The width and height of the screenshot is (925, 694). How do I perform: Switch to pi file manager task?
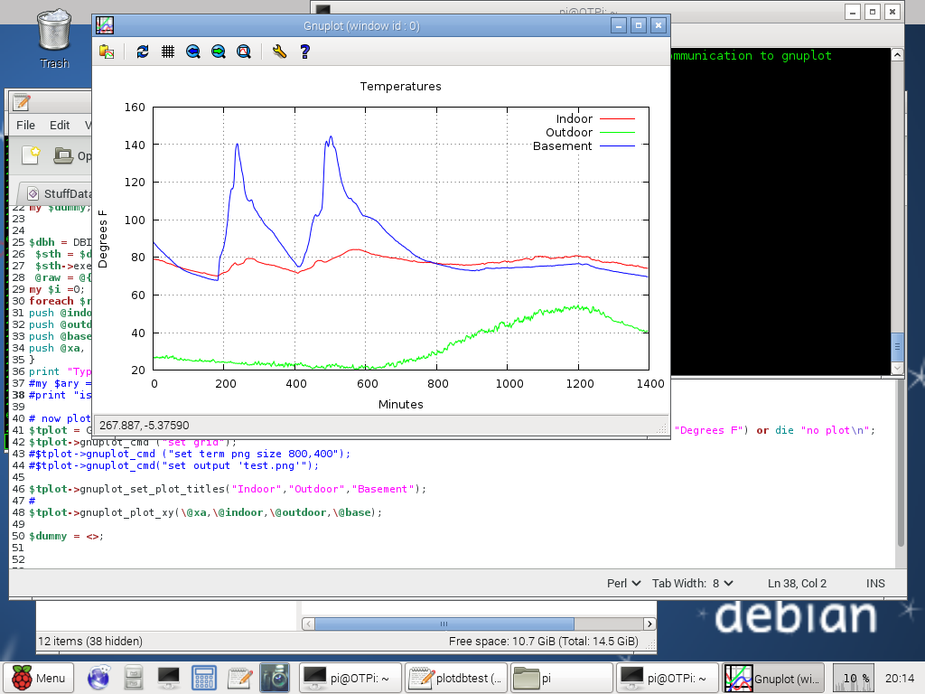[561, 678]
